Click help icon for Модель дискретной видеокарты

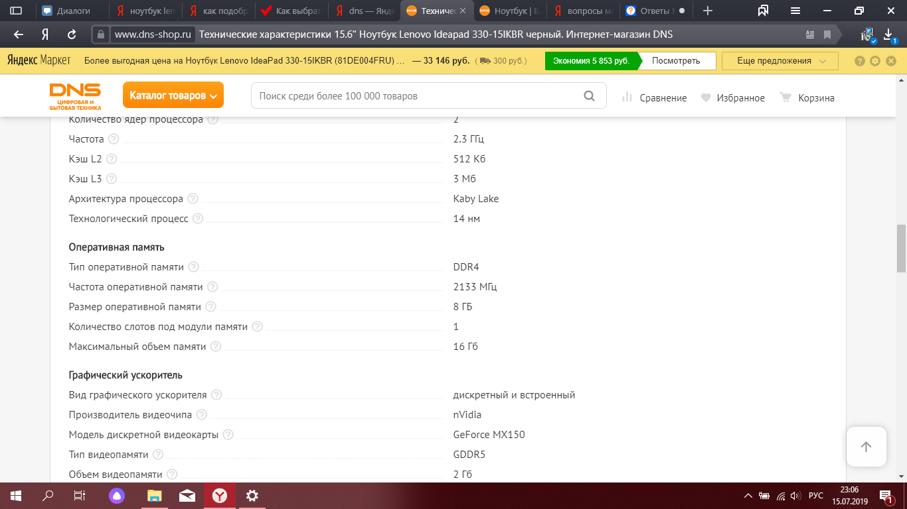[x=228, y=435]
